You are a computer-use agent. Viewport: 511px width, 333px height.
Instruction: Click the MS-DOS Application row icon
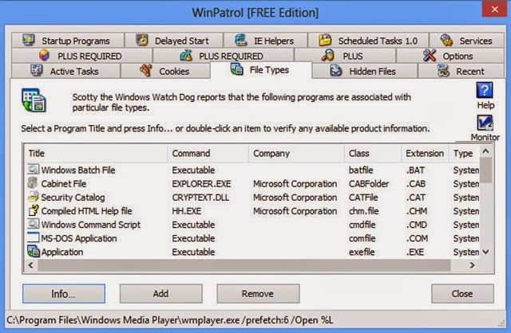pyautogui.click(x=34, y=237)
